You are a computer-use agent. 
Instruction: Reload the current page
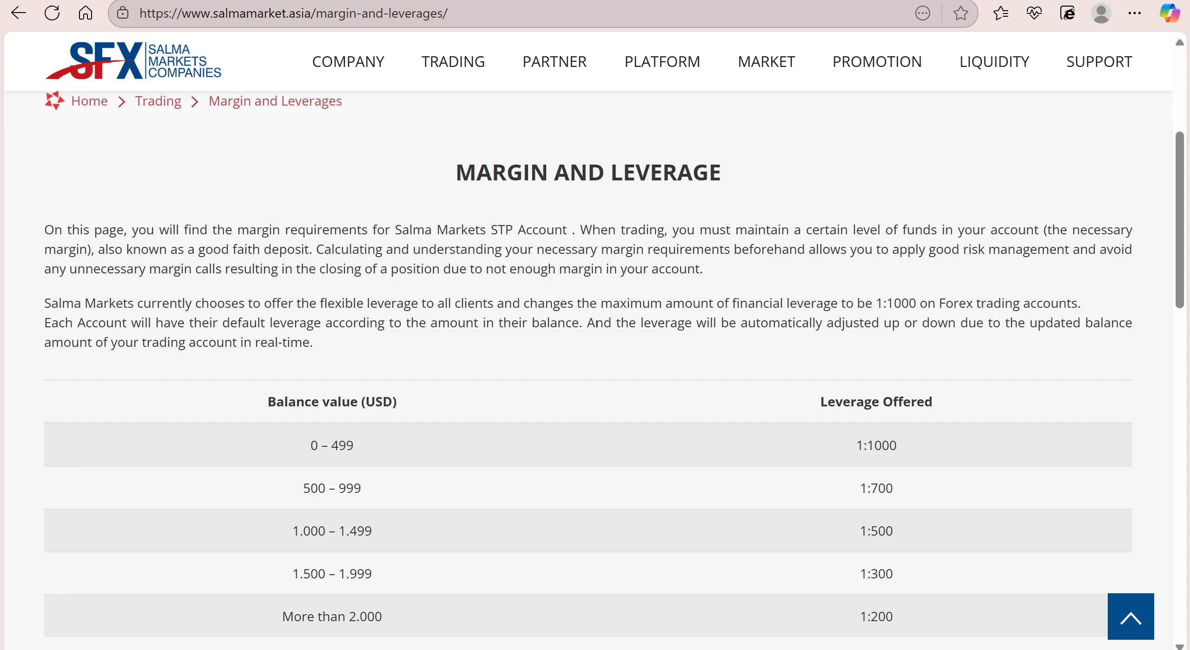pos(52,13)
